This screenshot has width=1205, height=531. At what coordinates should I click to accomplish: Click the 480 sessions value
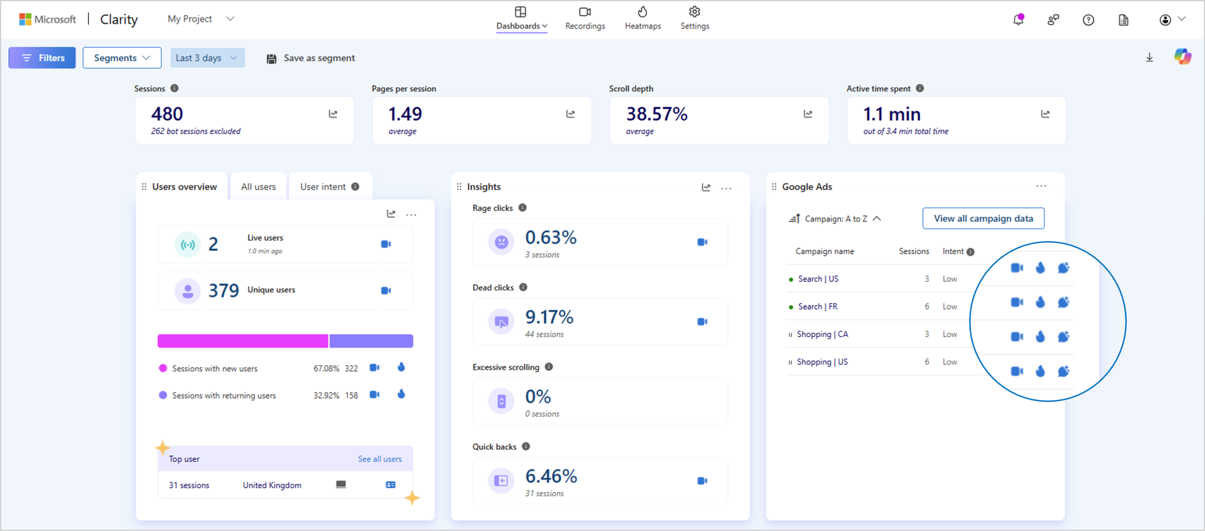point(167,113)
